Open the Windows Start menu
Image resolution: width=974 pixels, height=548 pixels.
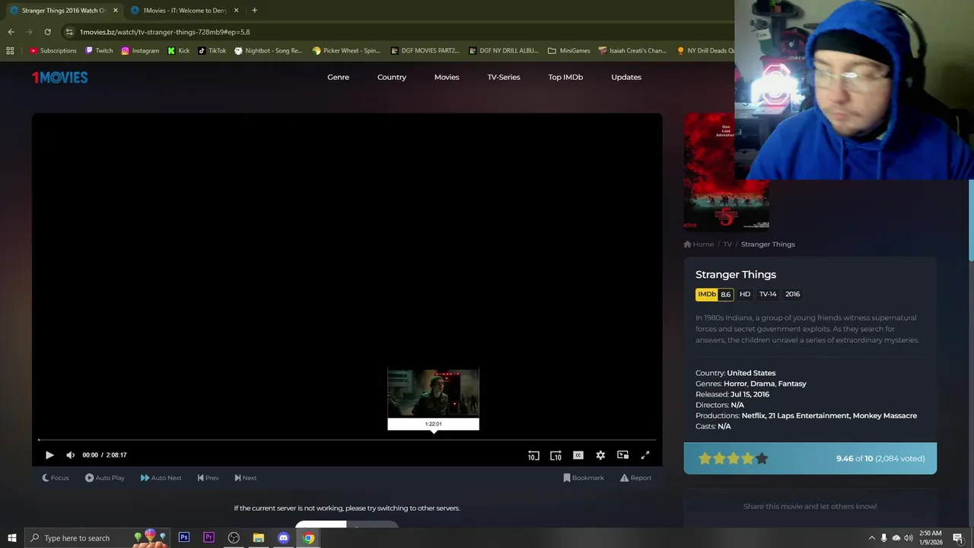coord(11,538)
